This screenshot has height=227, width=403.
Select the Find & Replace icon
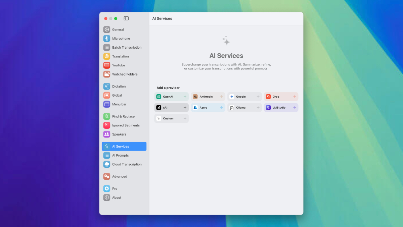[107, 116]
